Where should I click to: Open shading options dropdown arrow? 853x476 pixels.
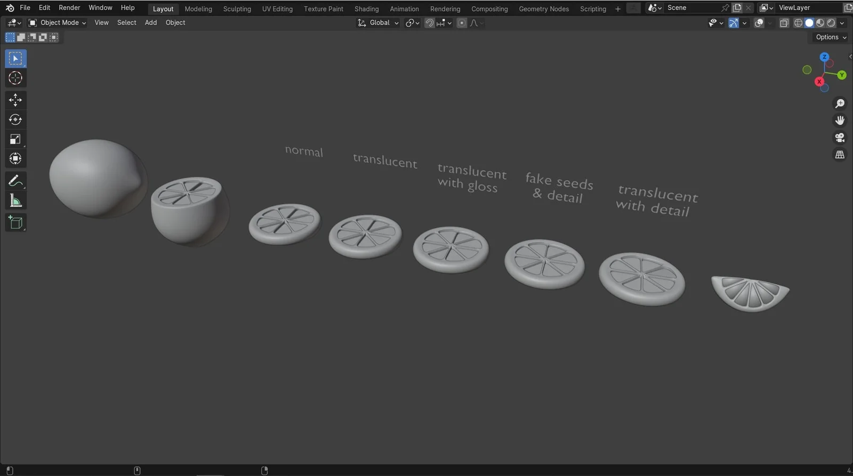tap(842, 23)
